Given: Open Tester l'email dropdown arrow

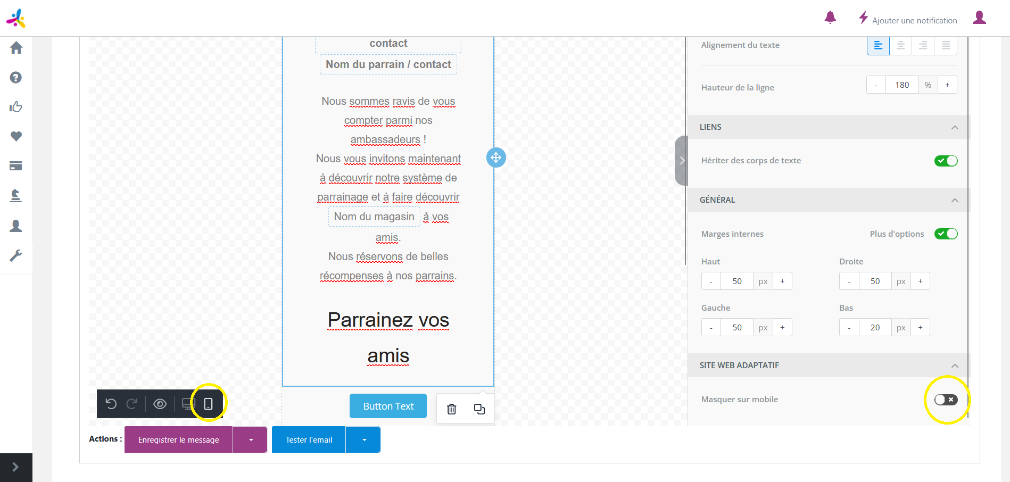Looking at the screenshot, I should click(364, 440).
